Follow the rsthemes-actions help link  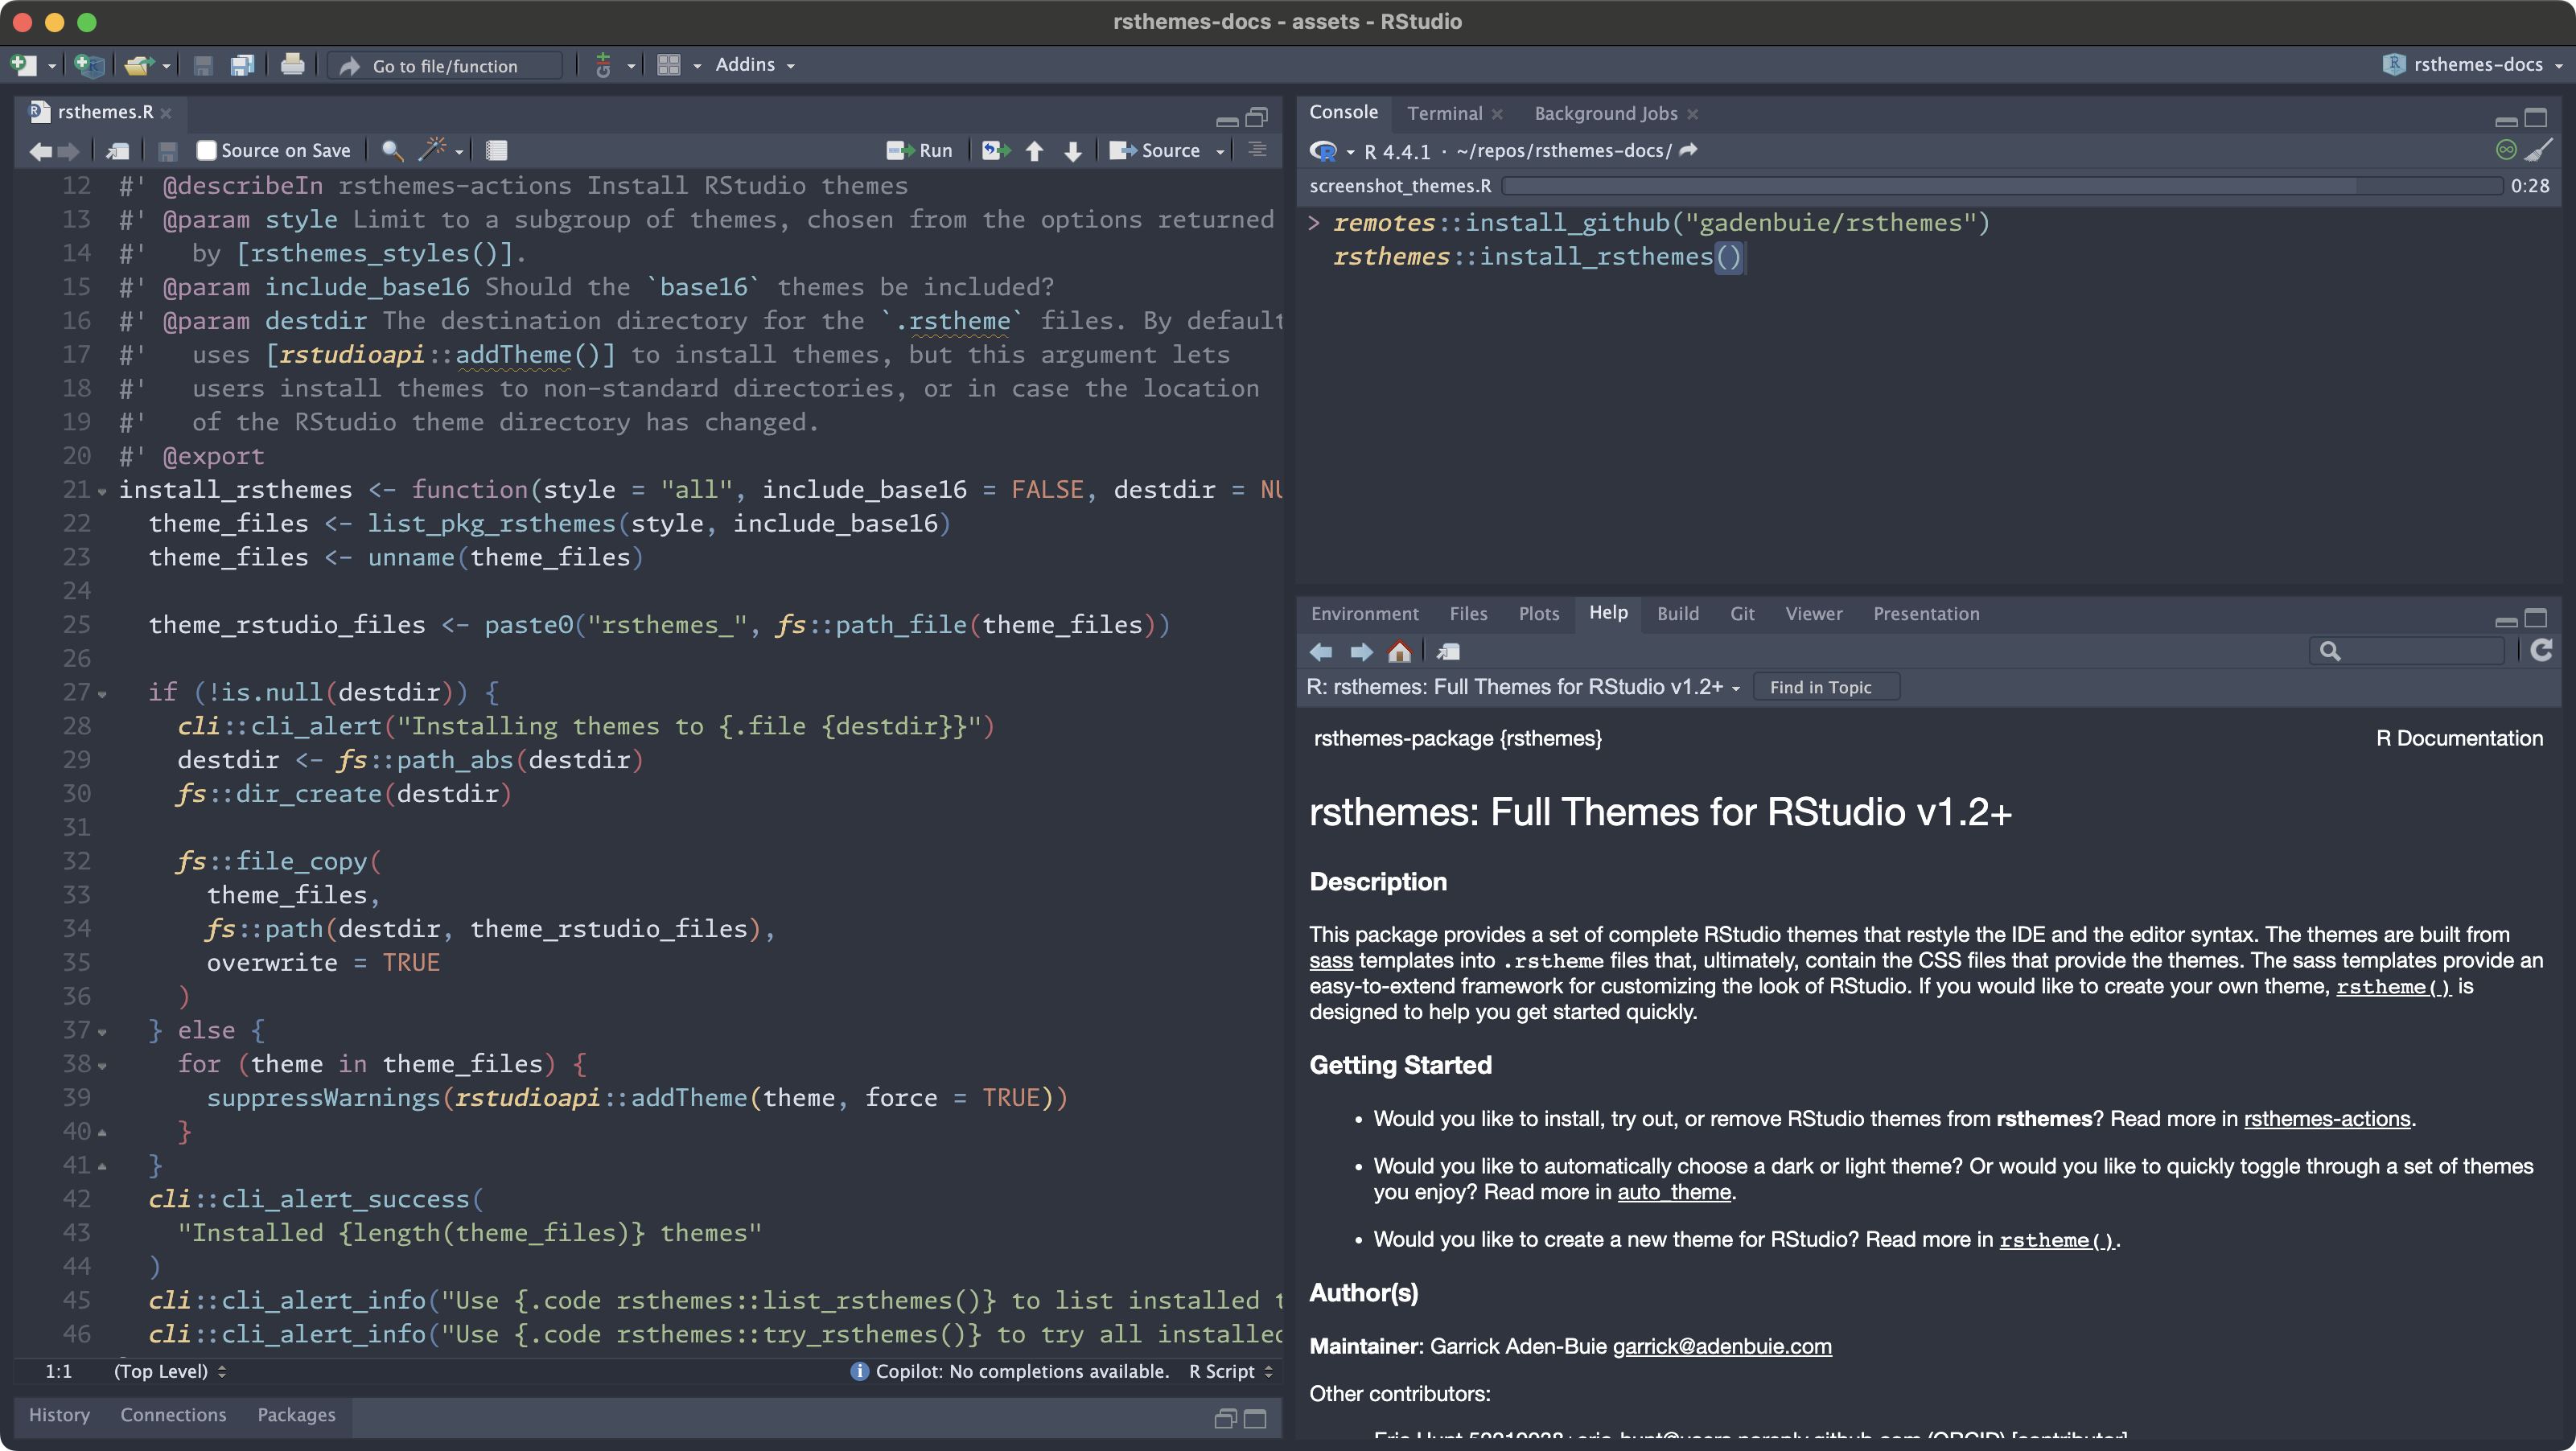pyautogui.click(x=2326, y=1119)
